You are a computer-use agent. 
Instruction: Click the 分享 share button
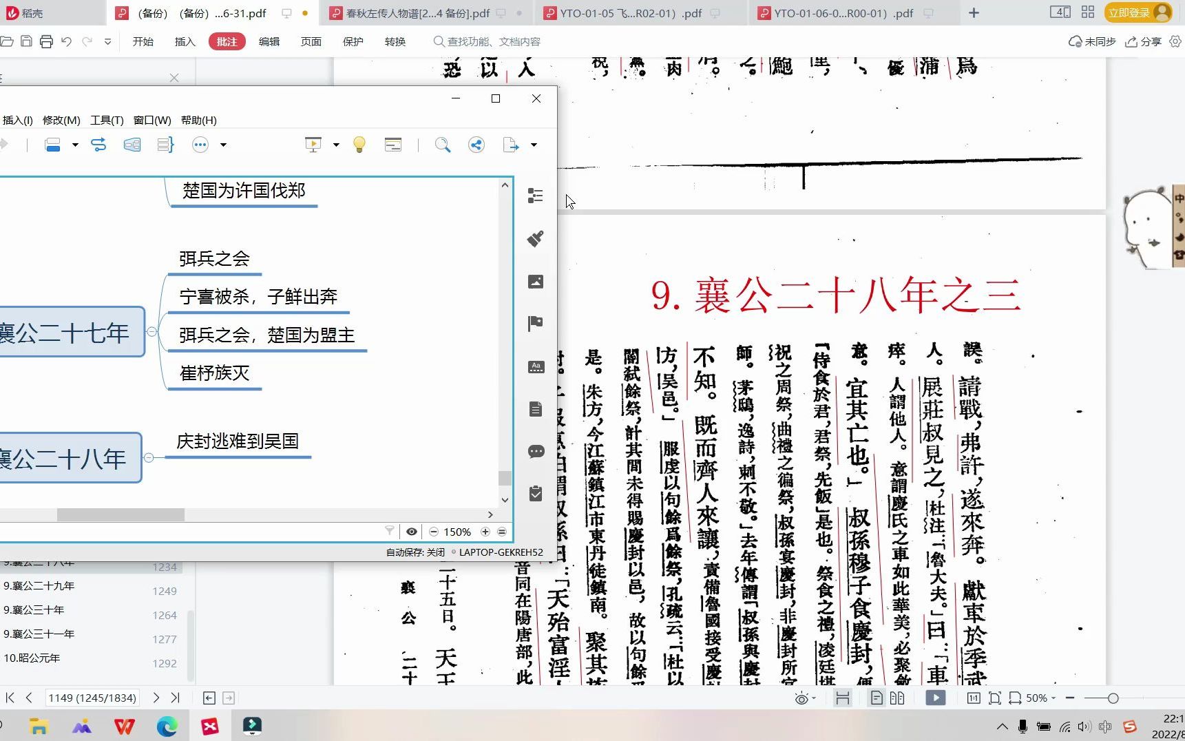point(1143,41)
